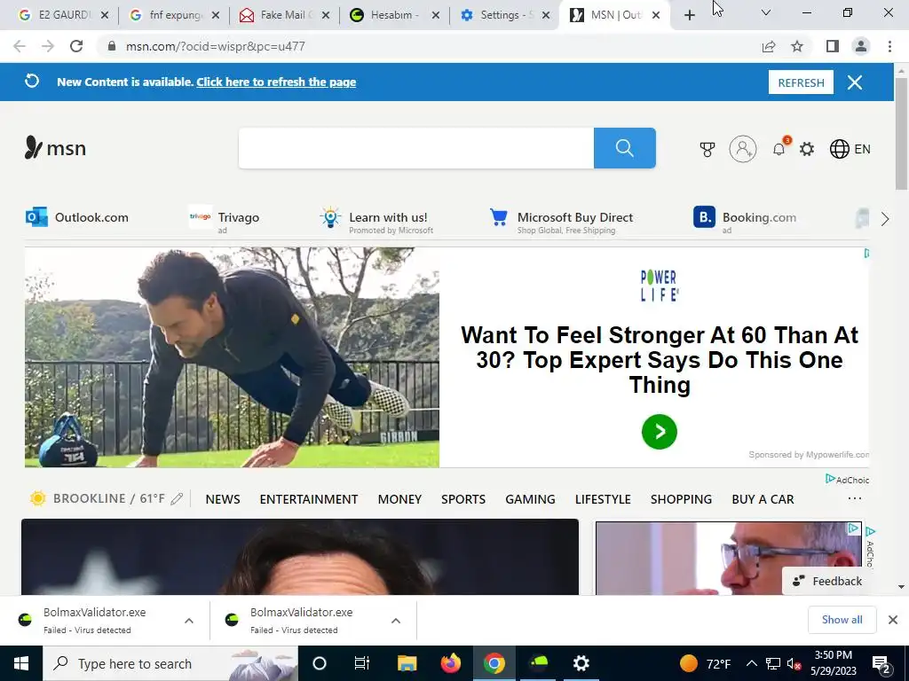Viewport: 909px width, 681px height.
Task: Reload the page with browser reload icon
Action: (x=76, y=46)
